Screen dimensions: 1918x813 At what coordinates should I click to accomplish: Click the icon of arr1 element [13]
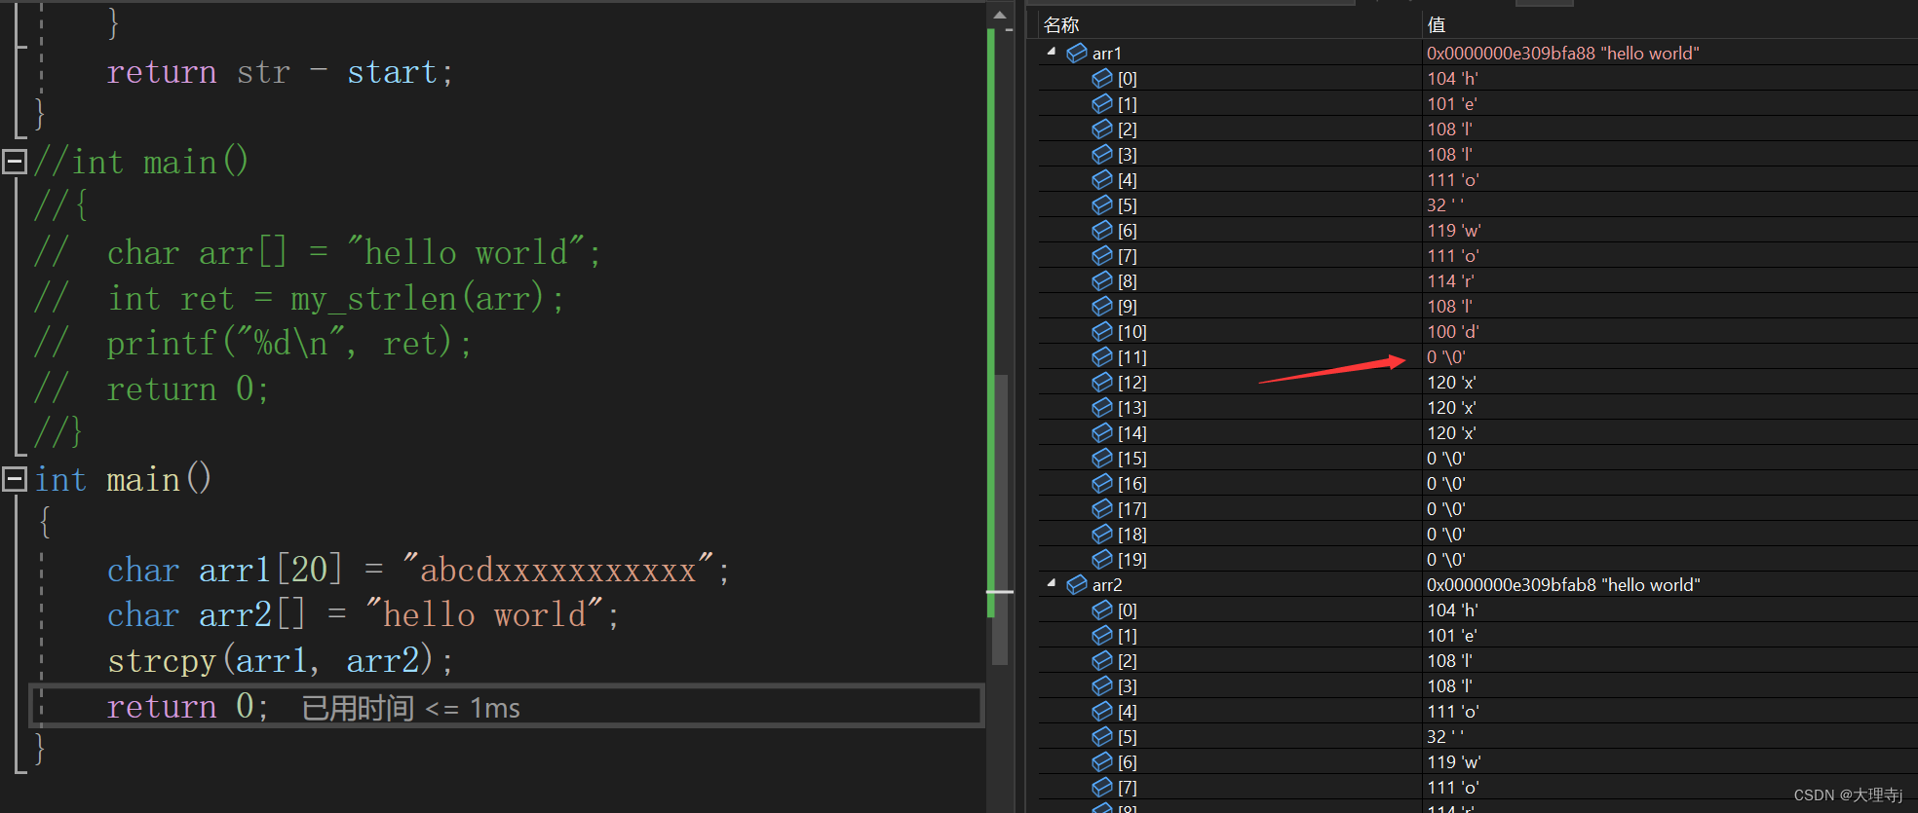(x=1102, y=407)
